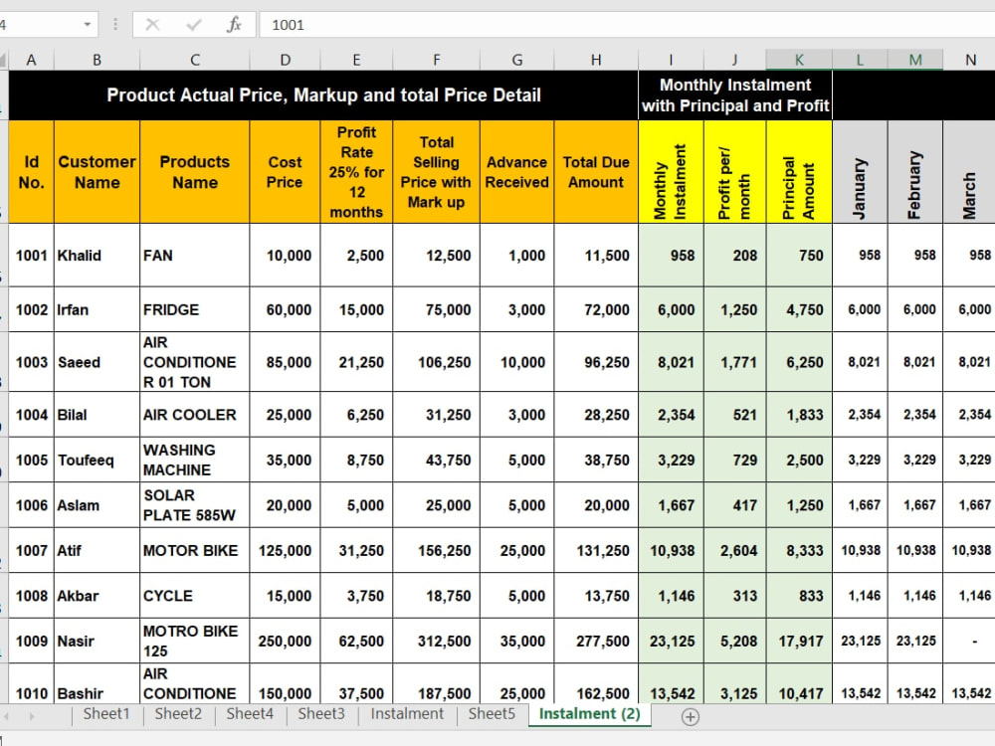
Task: Click 'Total Selling Price with Mark up' header
Action: [x=437, y=172]
